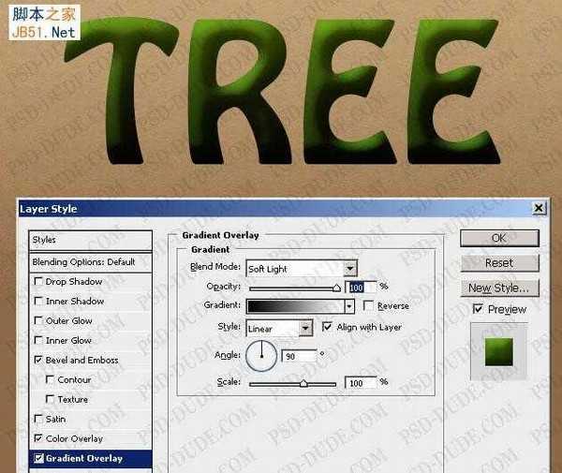Click the style preview thumbnail
562x473 pixels.
[499, 352]
